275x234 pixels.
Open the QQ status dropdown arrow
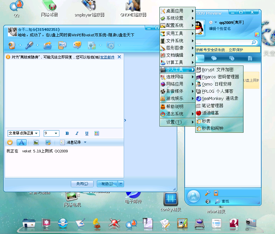(x=216, y=22)
